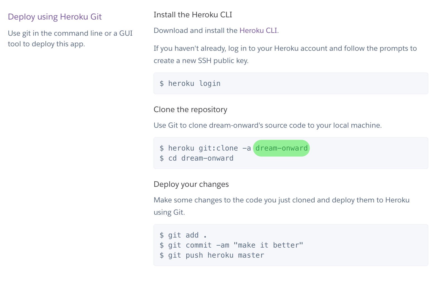Open the Heroku CLI download link
439x300 pixels.
point(258,30)
